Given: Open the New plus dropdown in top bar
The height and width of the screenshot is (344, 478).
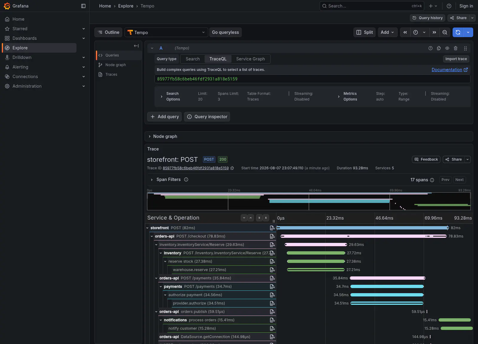Looking at the screenshot, I should [x=433, y=6].
